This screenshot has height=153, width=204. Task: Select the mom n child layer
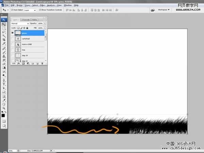[x=29, y=44]
